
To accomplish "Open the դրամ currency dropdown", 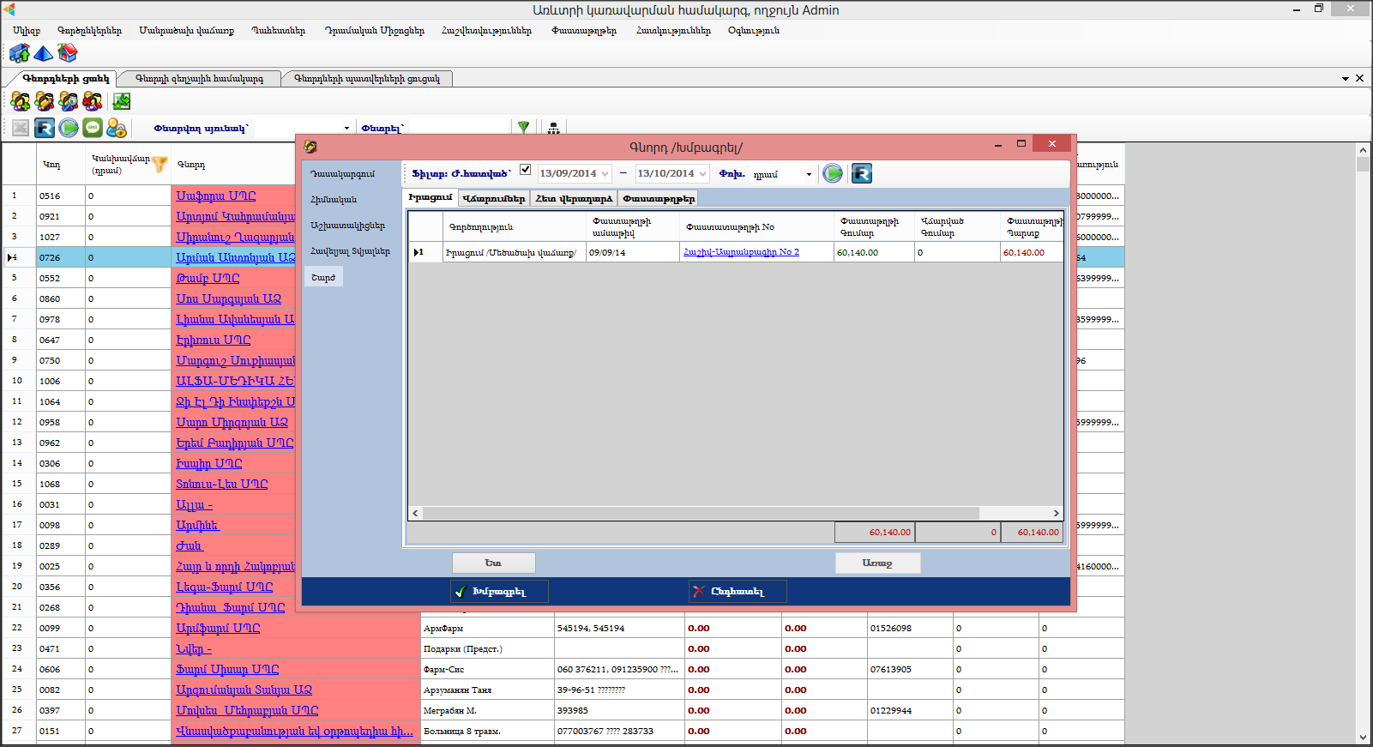I will point(808,175).
